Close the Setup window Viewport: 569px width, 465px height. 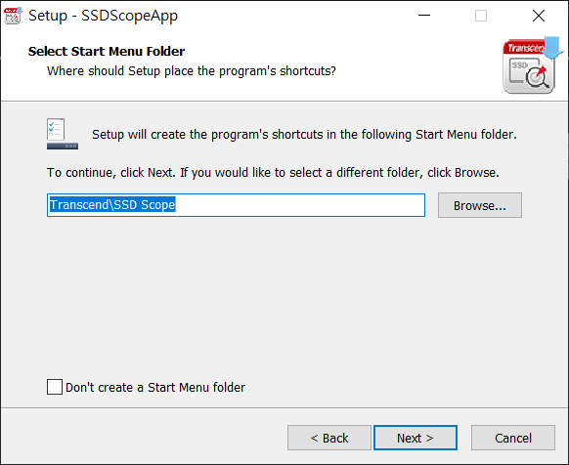(539, 16)
